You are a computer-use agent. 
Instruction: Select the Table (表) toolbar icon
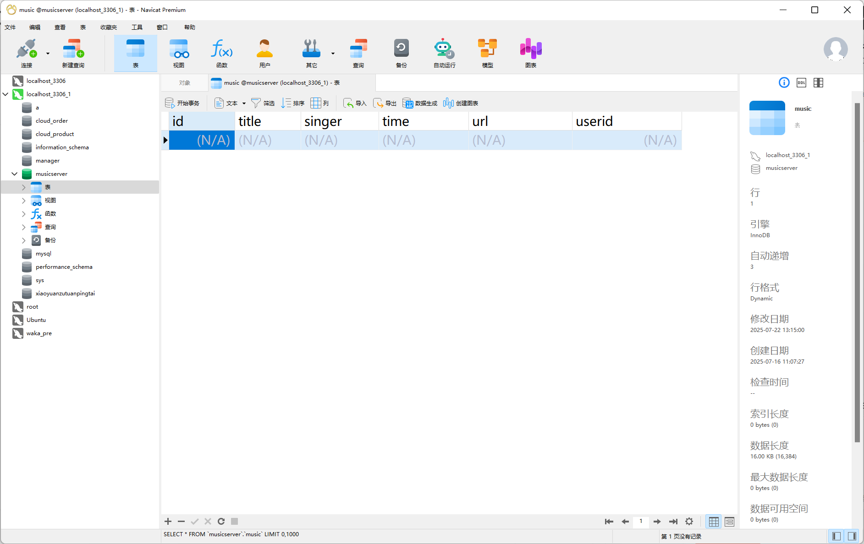(135, 54)
